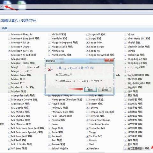Click the 隐藏 toolbar button

click(x=5, y=28)
